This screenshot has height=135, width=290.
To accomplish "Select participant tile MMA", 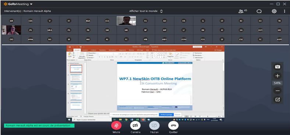I will 31,40.
